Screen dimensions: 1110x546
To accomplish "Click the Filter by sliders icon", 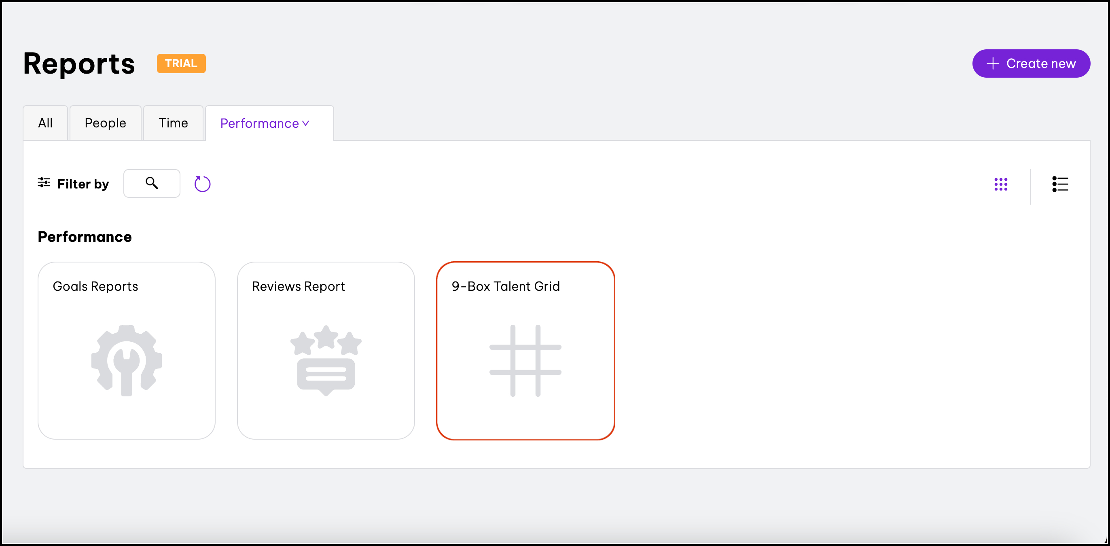I will 44,183.
